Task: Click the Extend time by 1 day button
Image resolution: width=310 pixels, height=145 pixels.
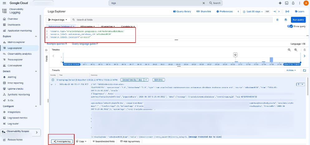Action: (132, 80)
